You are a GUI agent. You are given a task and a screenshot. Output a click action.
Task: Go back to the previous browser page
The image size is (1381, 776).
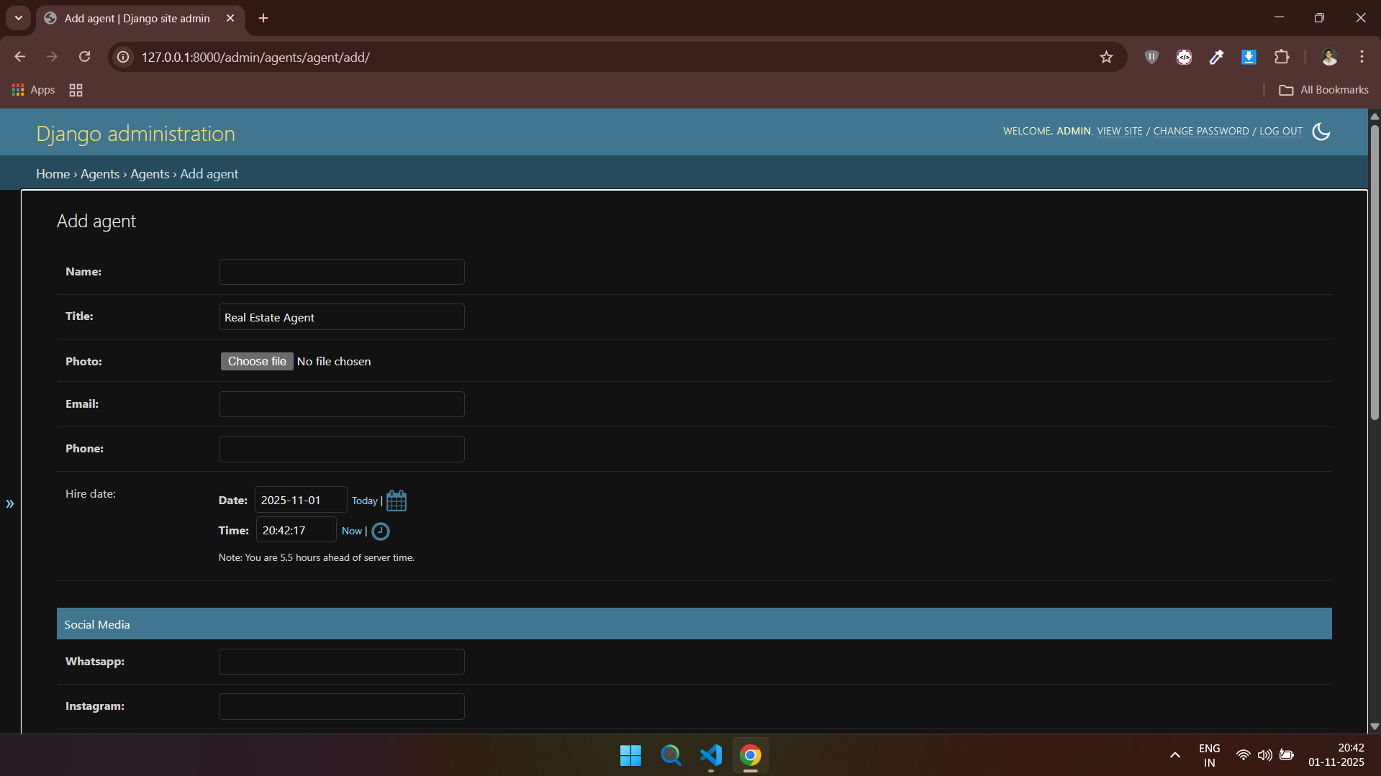(x=19, y=57)
